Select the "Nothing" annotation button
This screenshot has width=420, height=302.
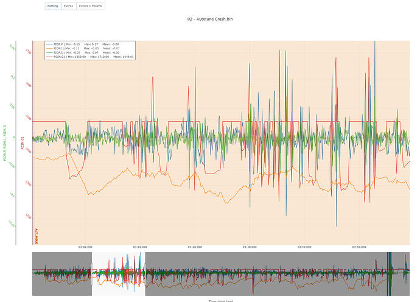(x=53, y=6)
